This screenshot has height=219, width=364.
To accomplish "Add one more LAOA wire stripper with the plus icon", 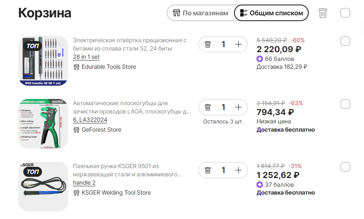I will (239, 107).
